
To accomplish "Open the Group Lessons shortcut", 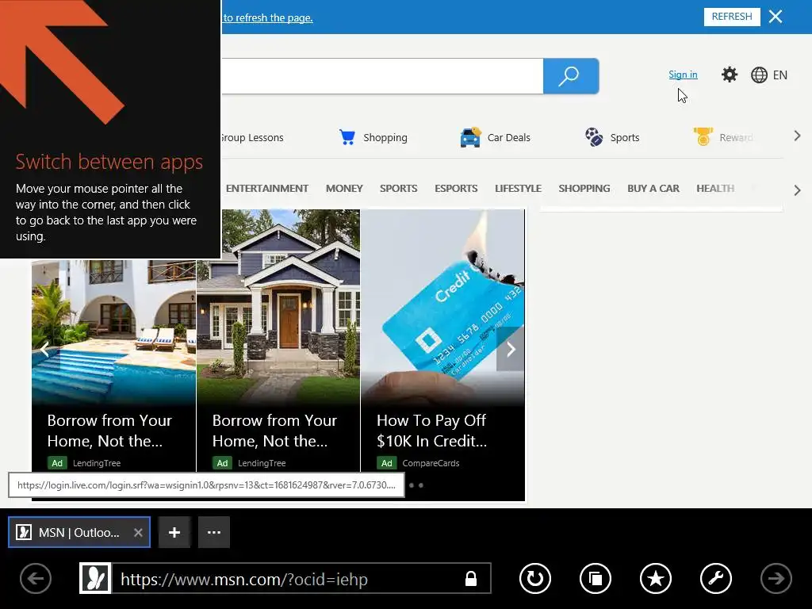I will 252,138.
